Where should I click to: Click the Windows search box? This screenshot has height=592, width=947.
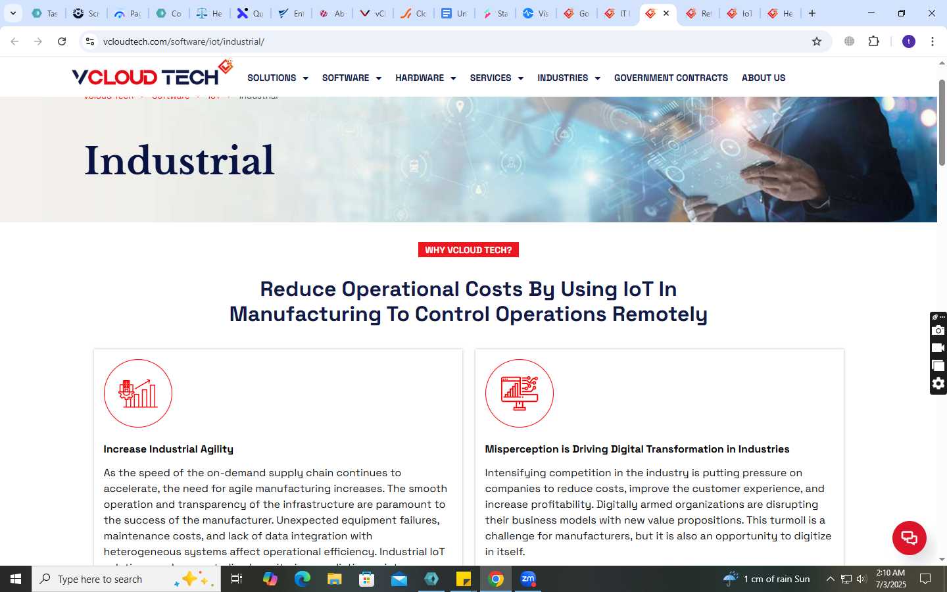click(x=126, y=579)
